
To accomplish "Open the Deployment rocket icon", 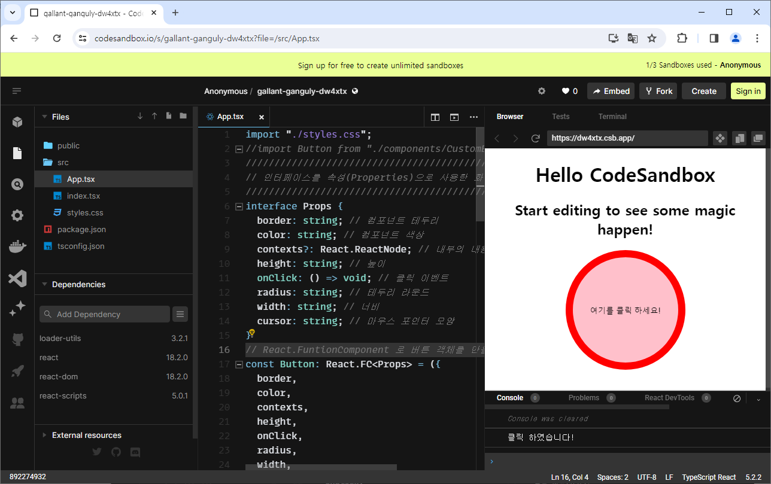I will pos(17,371).
